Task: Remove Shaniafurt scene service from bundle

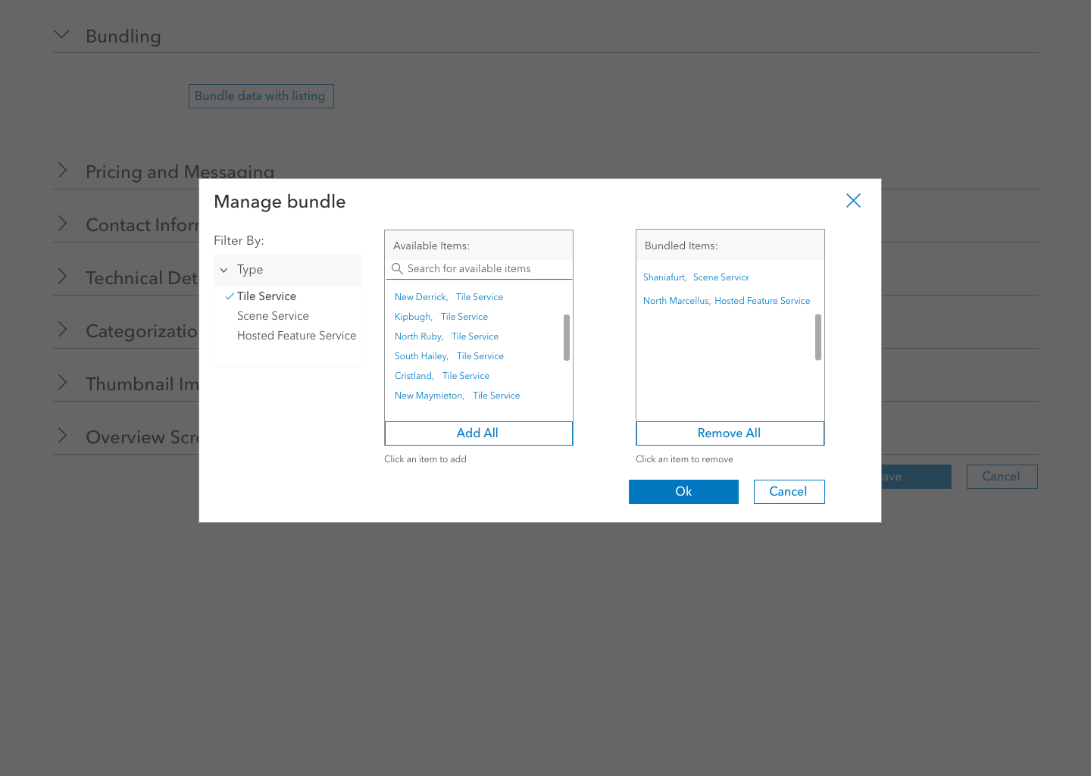Action: click(696, 277)
